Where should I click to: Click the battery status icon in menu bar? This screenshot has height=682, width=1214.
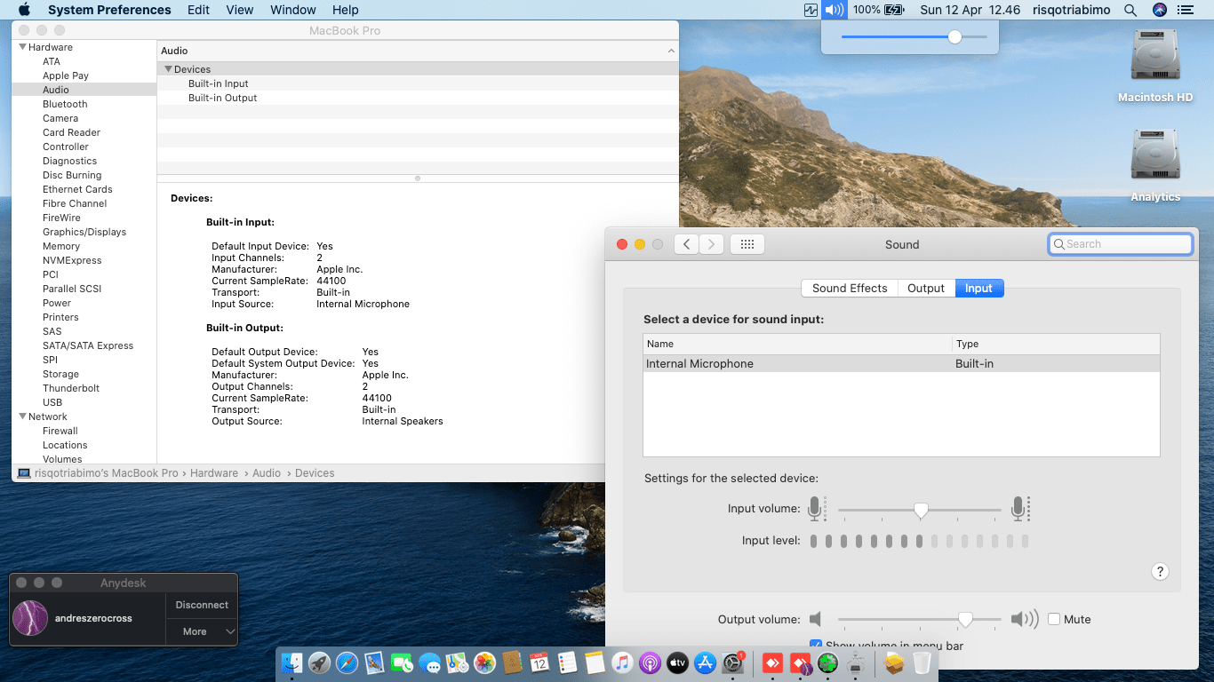[x=894, y=10]
